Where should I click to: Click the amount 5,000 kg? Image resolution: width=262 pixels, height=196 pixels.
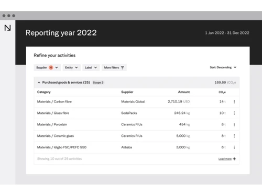pos(183,136)
